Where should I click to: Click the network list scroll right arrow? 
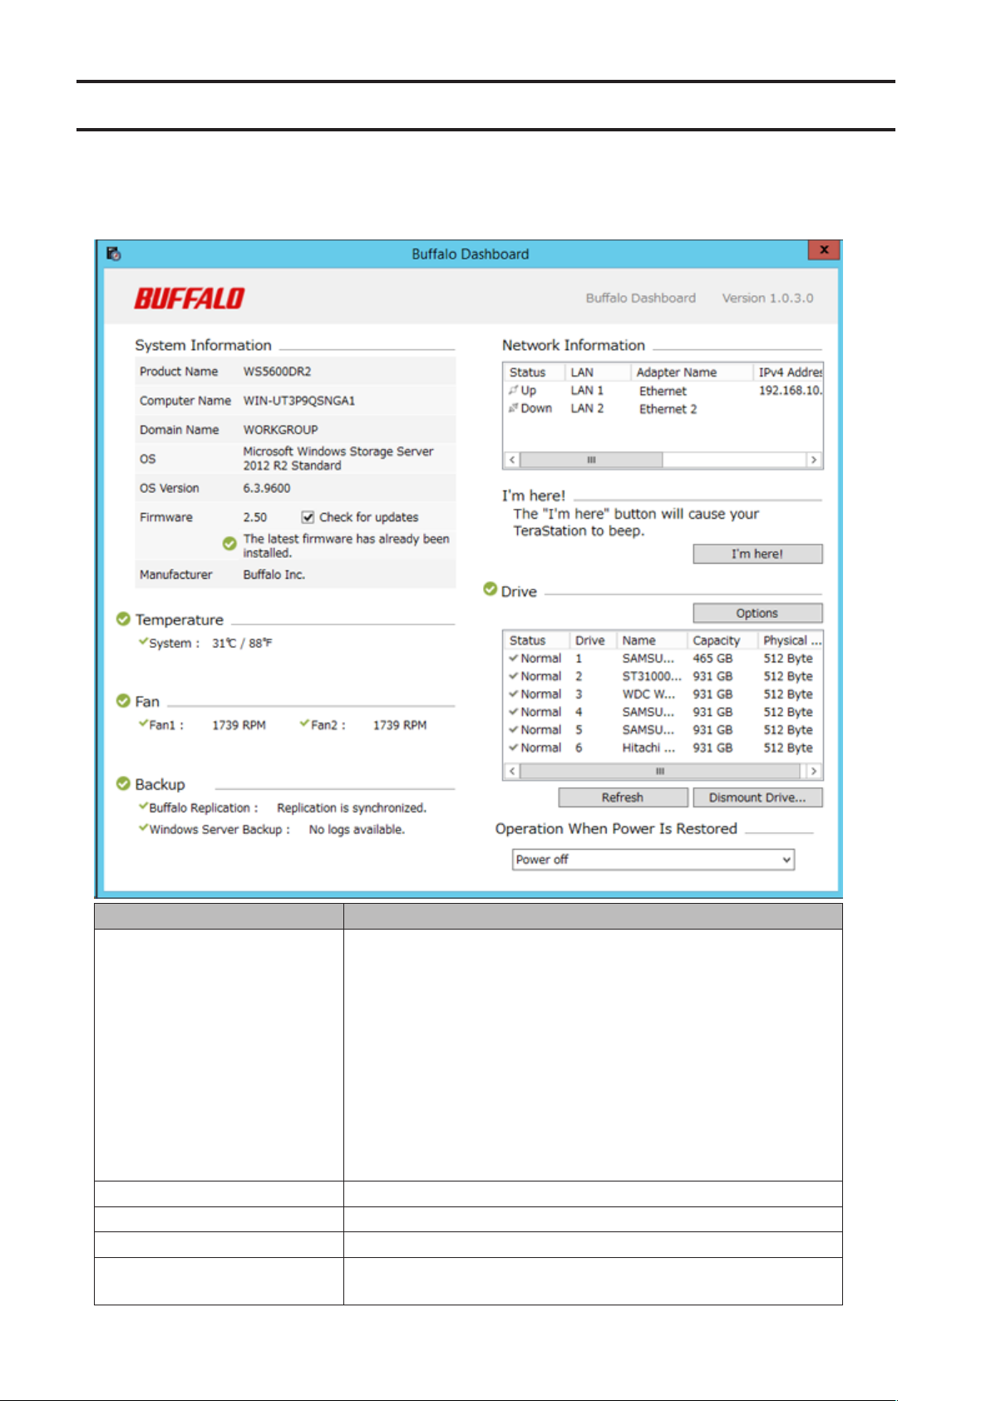click(814, 460)
